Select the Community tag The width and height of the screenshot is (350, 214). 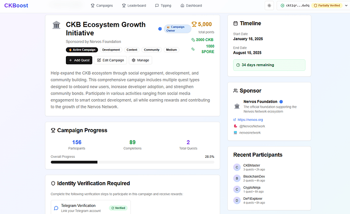click(152, 50)
